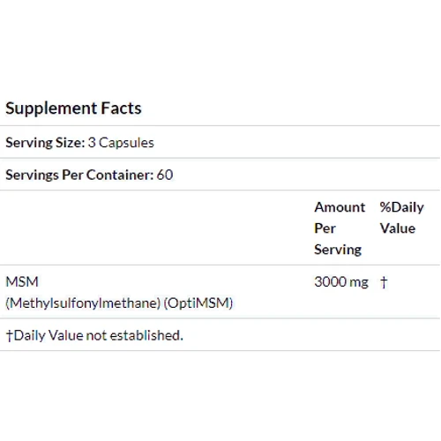
Task: Select the Servings Per Container label
Action: pos(79,175)
